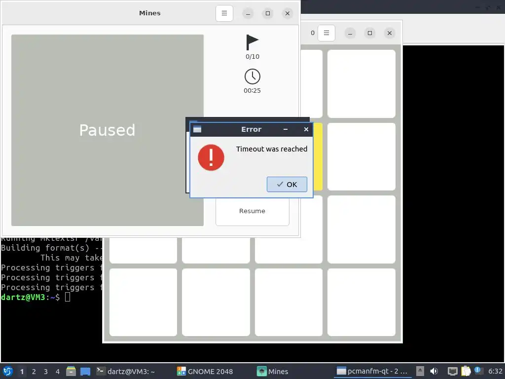The width and height of the screenshot is (505, 379).
Task: Click the Error dialog window icon
Action: click(197, 129)
